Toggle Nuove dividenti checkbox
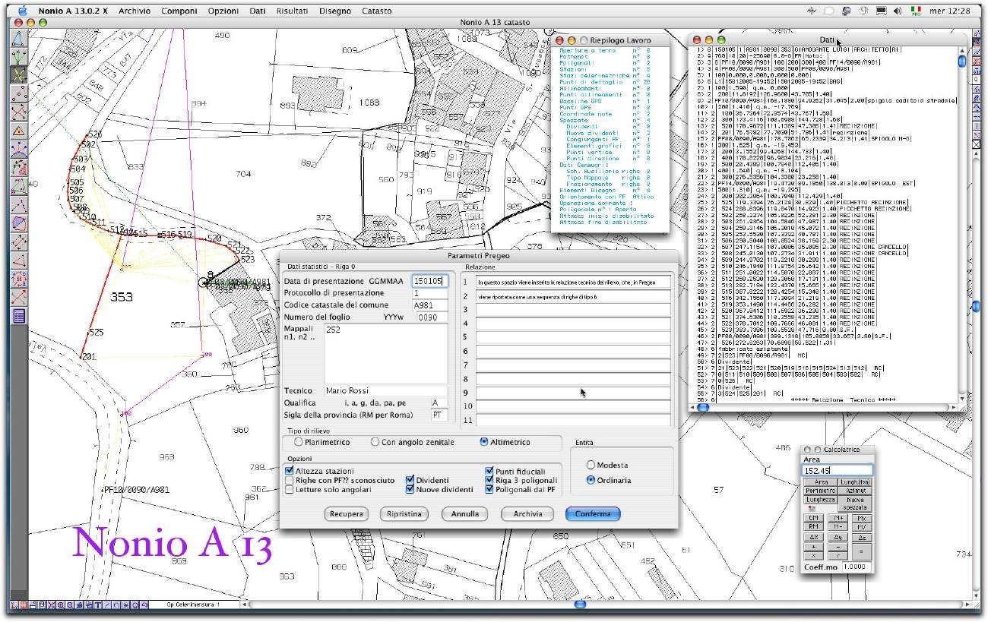The height and width of the screenshot is (622, 988). (x=410, y=491)
